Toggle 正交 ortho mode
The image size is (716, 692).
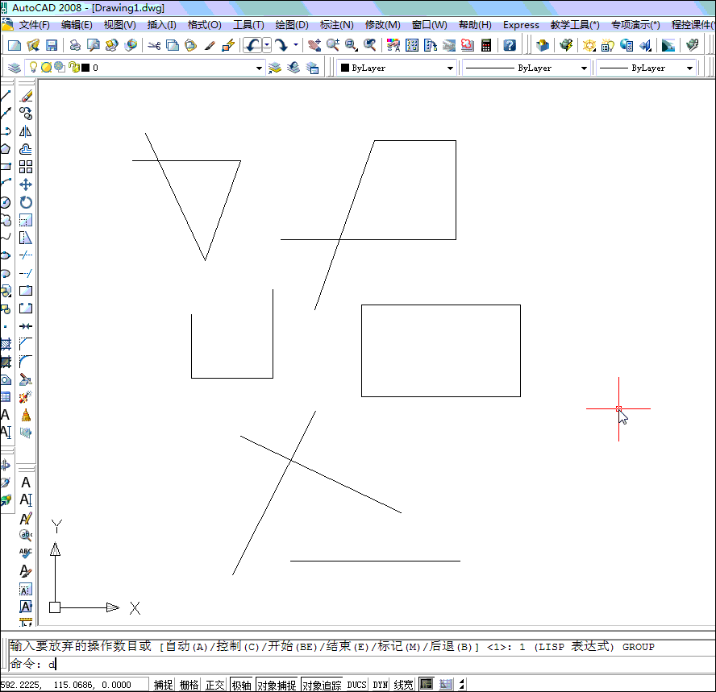214,685
